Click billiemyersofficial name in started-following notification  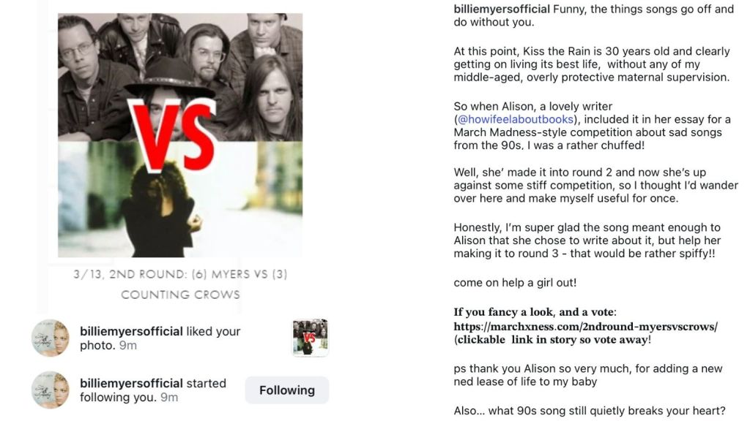(x=131, y=383)
